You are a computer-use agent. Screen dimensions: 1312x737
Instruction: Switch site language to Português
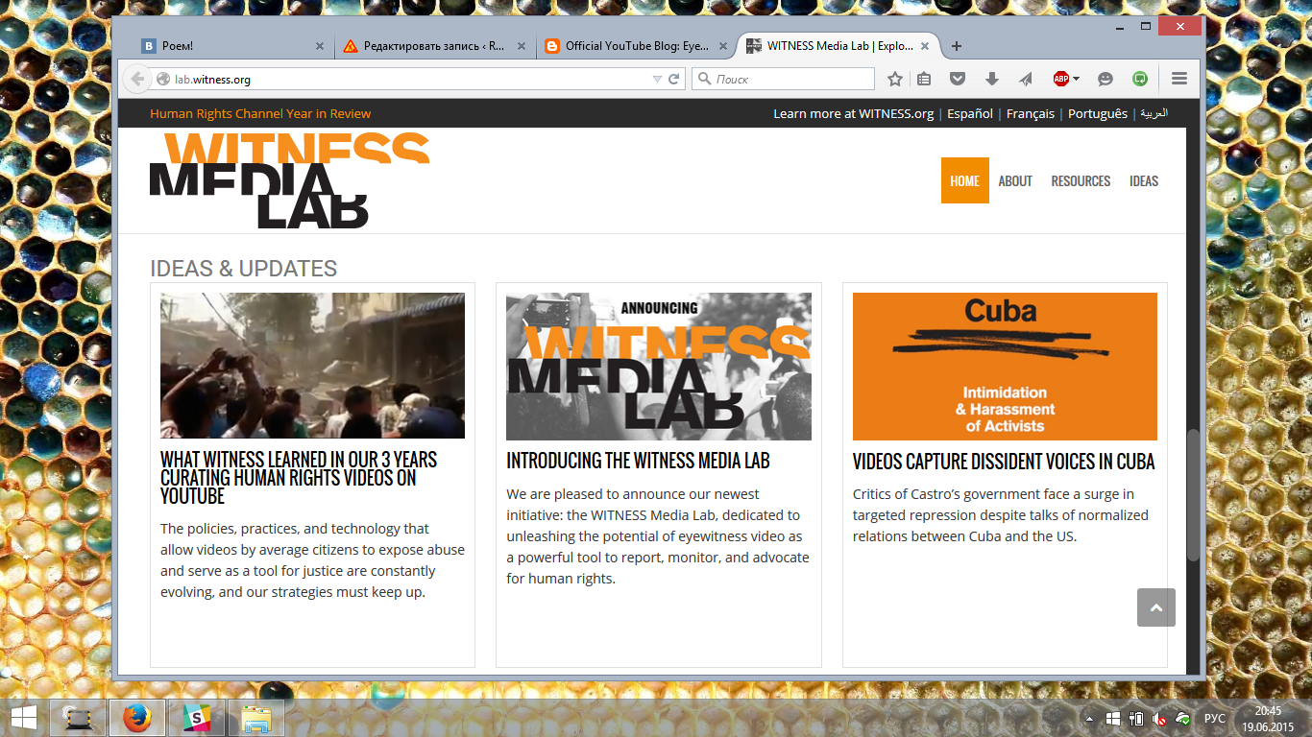1098,113
